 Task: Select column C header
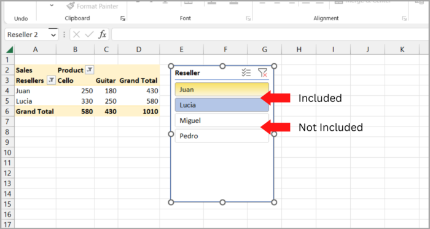coord(106,49)
